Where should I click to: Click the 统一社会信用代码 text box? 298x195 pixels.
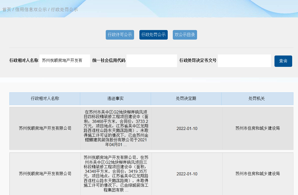(x=152, y=61)
